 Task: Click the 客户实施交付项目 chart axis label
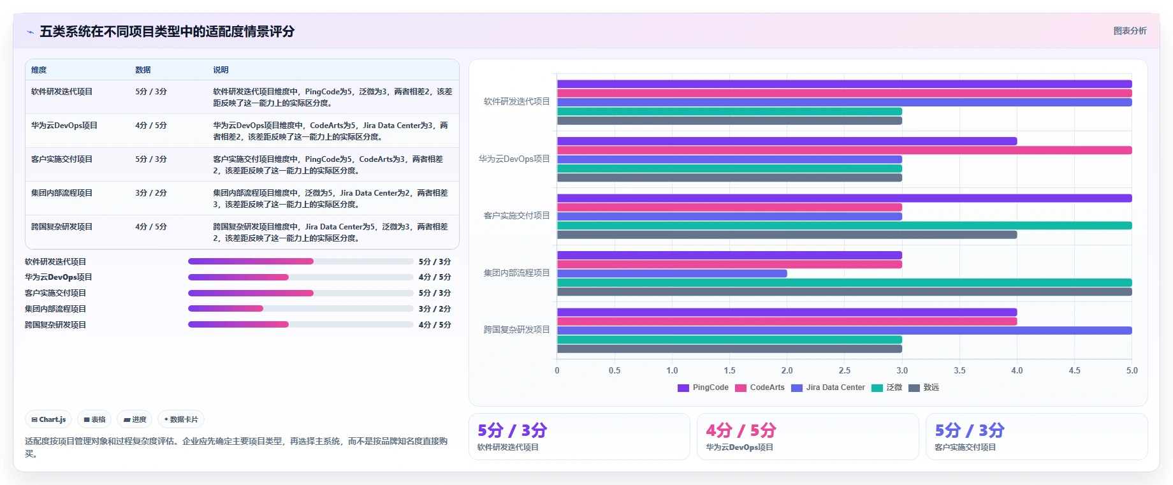tap(516, 215)
